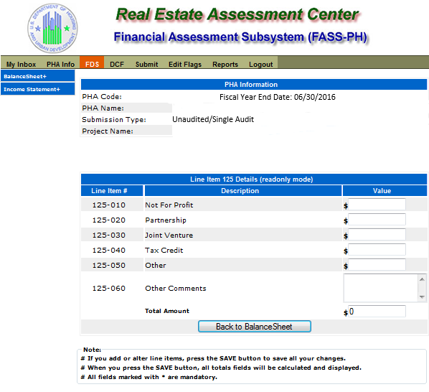Select the FDS tab

click(92, 62)
